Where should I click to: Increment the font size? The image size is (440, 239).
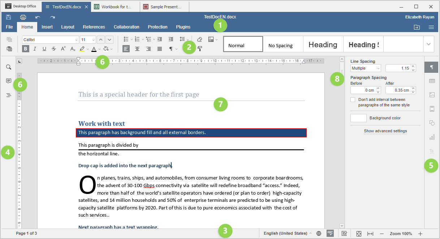[101, 39]
